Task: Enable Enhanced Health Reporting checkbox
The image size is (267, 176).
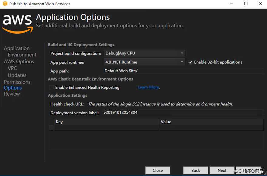Action: pyautogui.click(x=51, y=88)
